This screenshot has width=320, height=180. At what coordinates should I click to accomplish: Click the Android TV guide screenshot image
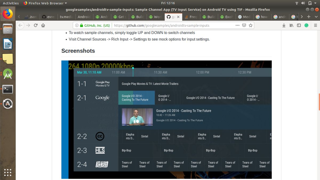(166, 120)
